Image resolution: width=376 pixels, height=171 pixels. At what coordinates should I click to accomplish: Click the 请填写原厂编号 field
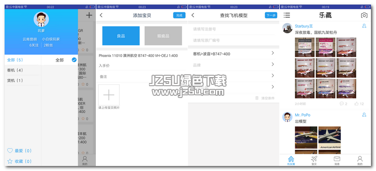233,40
